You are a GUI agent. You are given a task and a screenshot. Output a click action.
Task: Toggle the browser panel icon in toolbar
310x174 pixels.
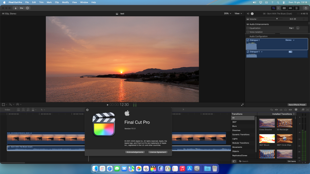tap(274, 8)
